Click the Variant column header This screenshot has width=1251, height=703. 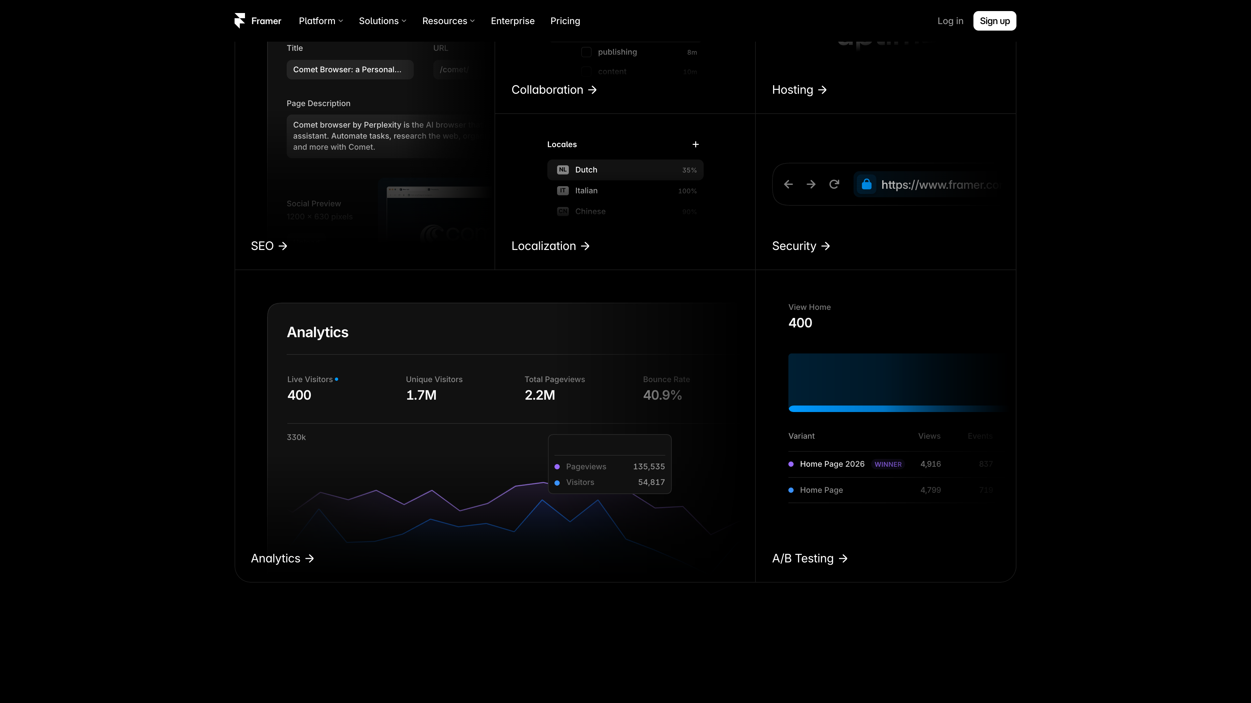point(801,436)
